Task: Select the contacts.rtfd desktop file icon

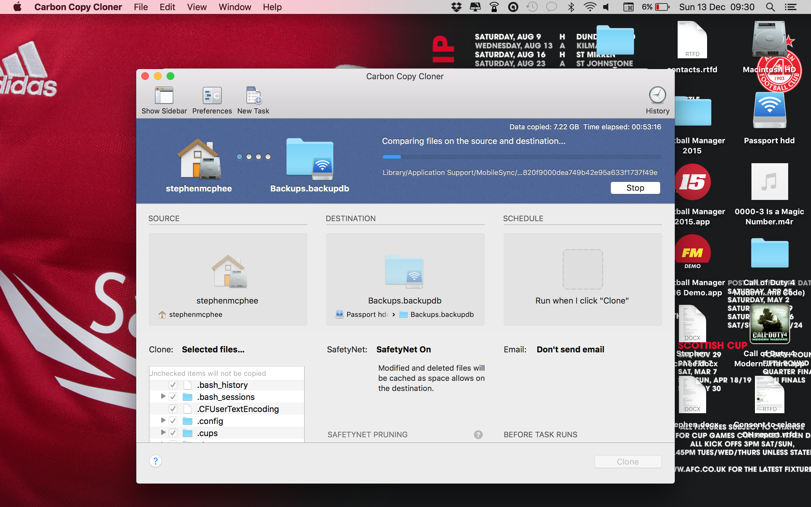Action: coord(692,40)
